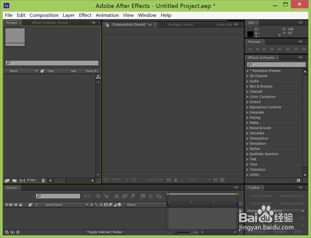Create a new folder in Project panel
The image size is (311, 238).
[x=15, y=180]
